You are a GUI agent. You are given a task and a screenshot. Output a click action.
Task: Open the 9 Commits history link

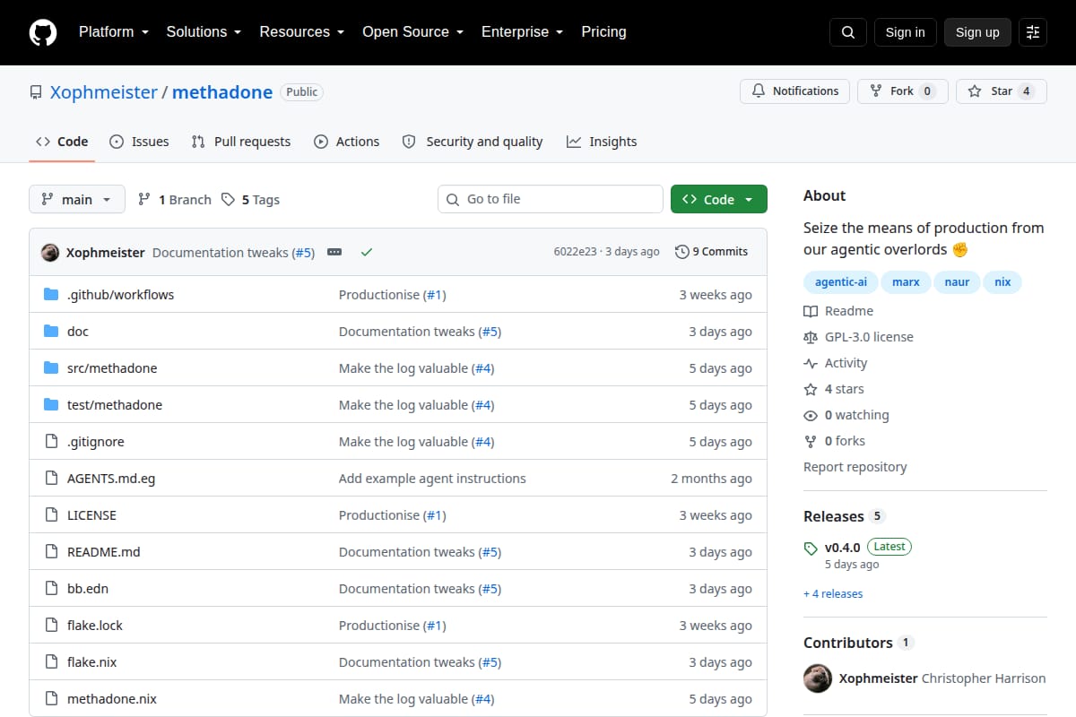(711, 252)
